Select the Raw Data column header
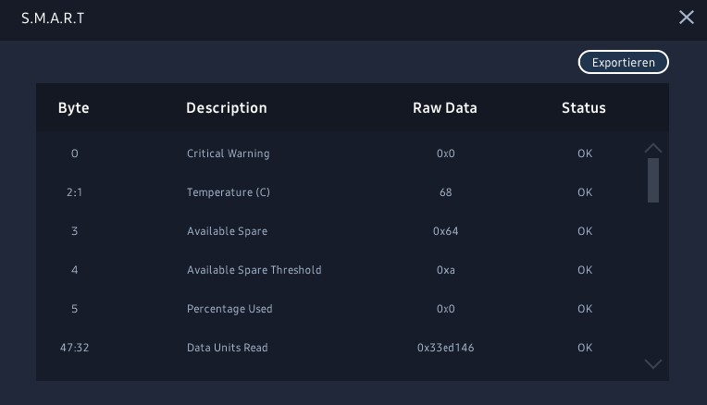Viewport: 707px width, 405px height. [445, 108]
